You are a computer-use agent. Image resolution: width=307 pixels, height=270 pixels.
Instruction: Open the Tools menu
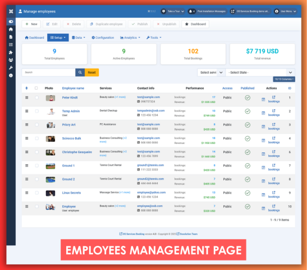154,38
